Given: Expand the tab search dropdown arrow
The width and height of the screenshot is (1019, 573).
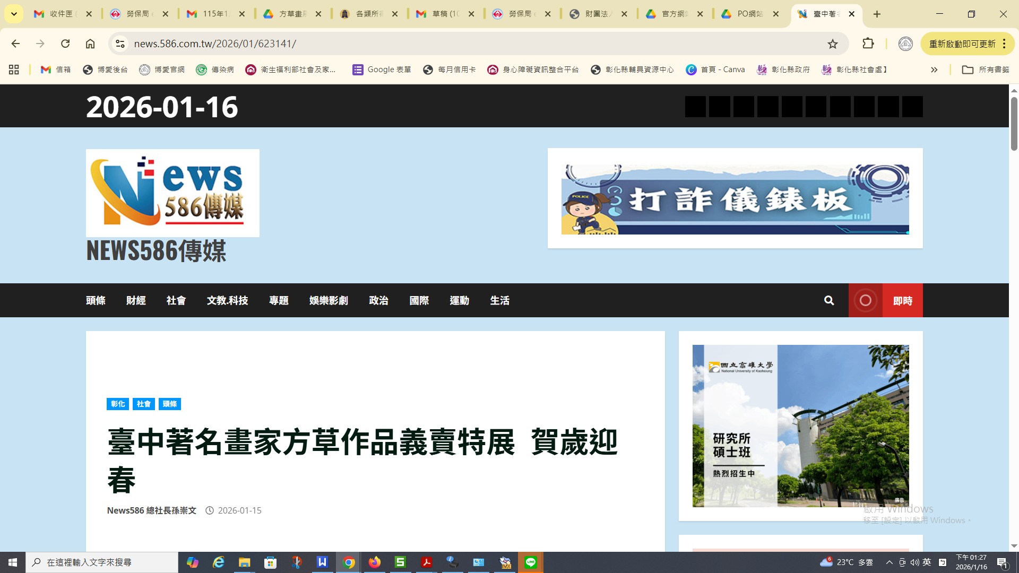Looking at the screenshot, I should pyautogui.click(x=14, y=14).
